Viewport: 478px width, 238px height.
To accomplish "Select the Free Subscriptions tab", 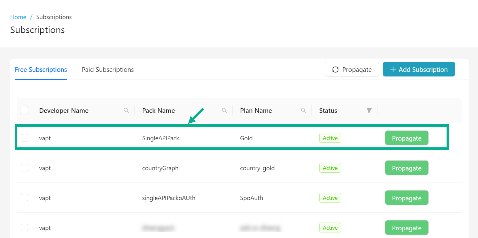I will pos(41,69).
